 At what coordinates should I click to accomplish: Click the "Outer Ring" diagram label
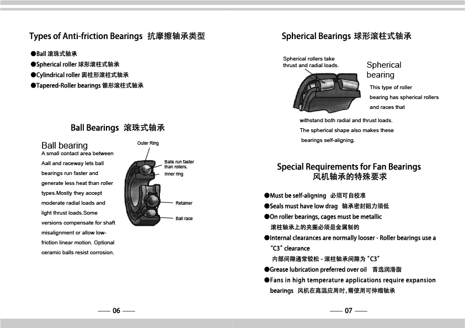(x=148, y=143)
